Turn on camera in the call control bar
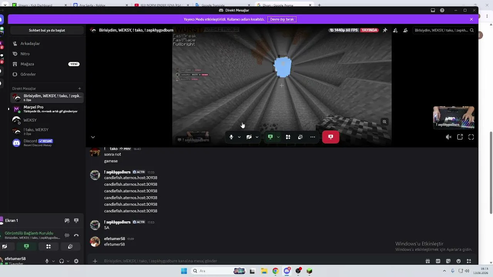493x277 pixels. (x=249, y=137)
